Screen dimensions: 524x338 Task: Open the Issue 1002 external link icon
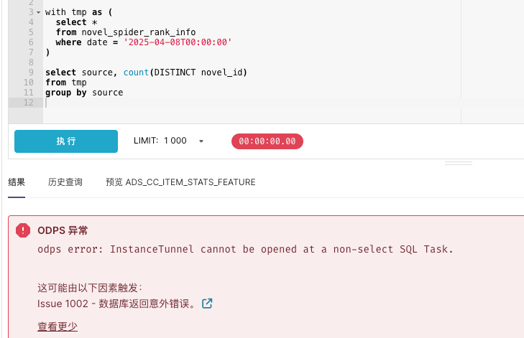[207, 304]
